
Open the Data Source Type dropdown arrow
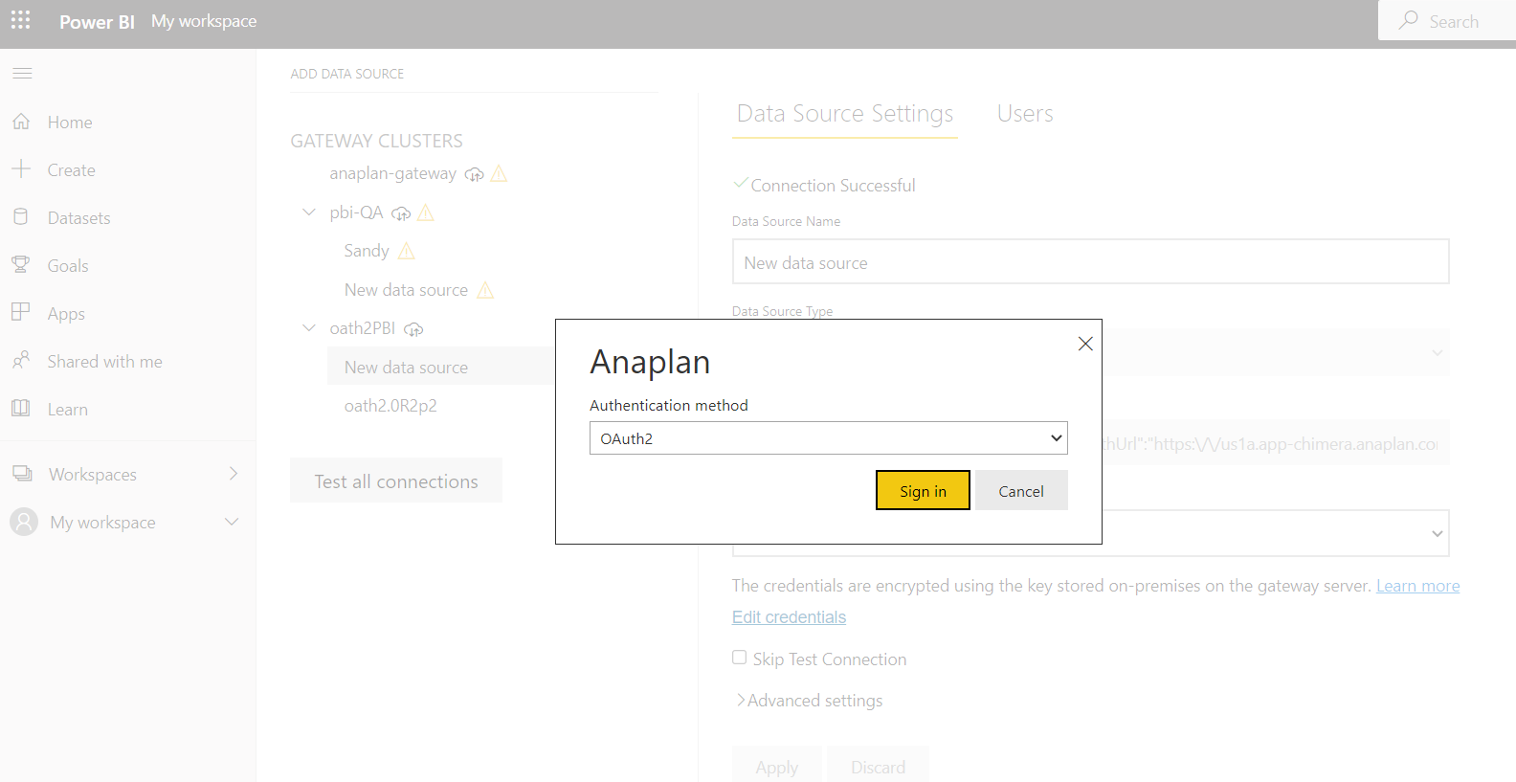click(1437, 353)
